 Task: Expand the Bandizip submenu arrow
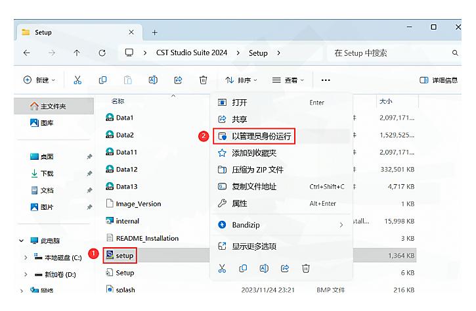(x=341, y=225)
